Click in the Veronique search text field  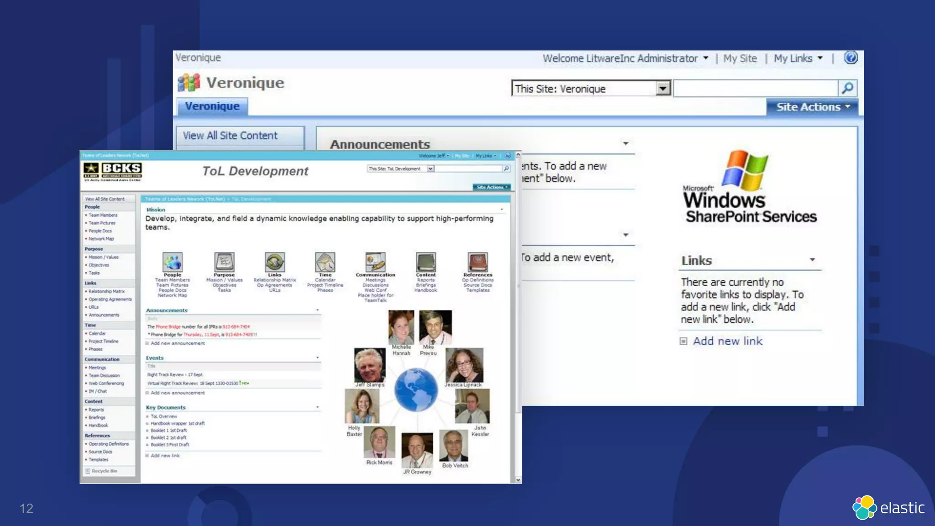[756, 88]
